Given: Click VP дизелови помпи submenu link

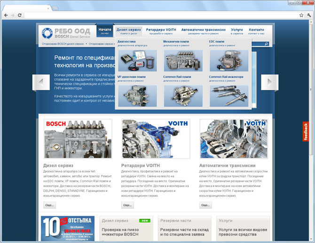Looking at the screenshot, I should [x=131, y=77].
